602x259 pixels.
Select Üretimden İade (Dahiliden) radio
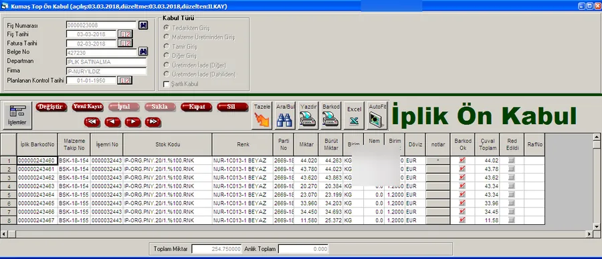[x=167, y=74]
